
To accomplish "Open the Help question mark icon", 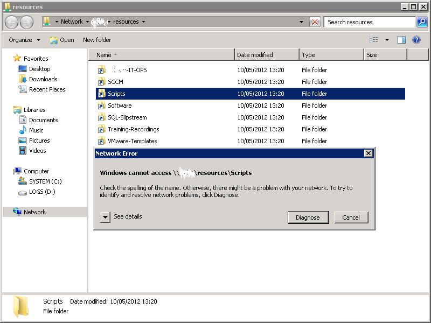I will [x=416, y=40].
